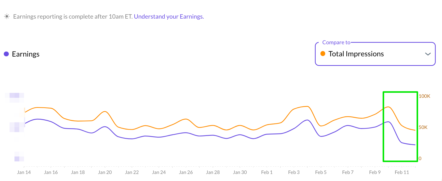442x181 pixels.
Task: Select the Feb 5 date on the axis
Action: pos(321,172)
